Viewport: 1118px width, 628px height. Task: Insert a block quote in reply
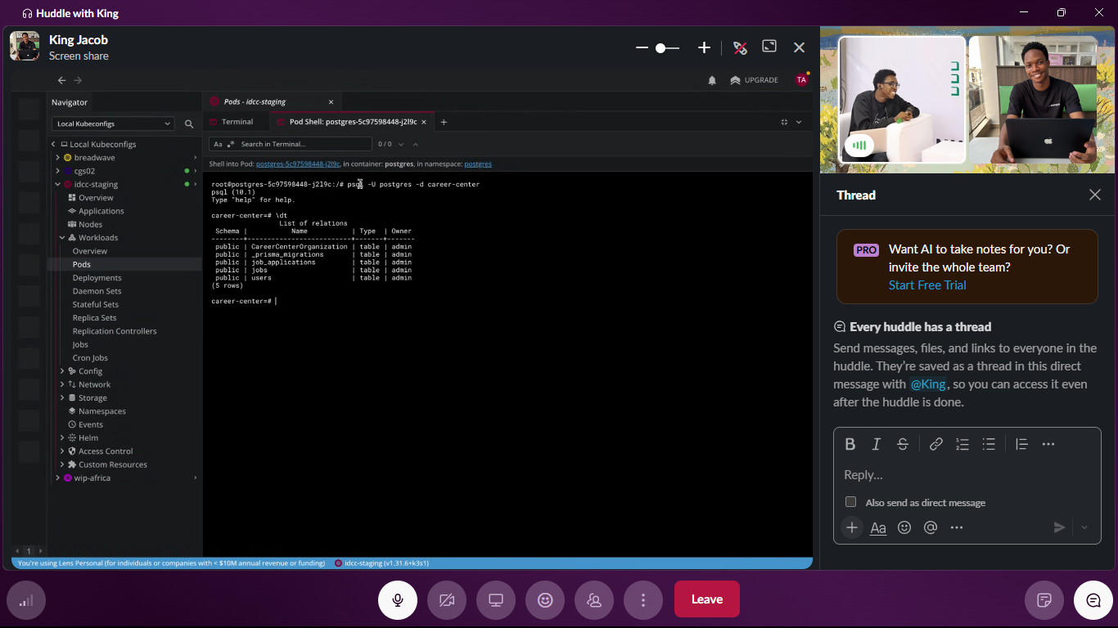[x=1021, y=444]
